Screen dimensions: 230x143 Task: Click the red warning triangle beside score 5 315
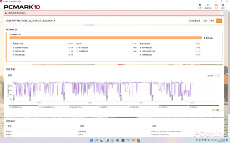point(212,38)
